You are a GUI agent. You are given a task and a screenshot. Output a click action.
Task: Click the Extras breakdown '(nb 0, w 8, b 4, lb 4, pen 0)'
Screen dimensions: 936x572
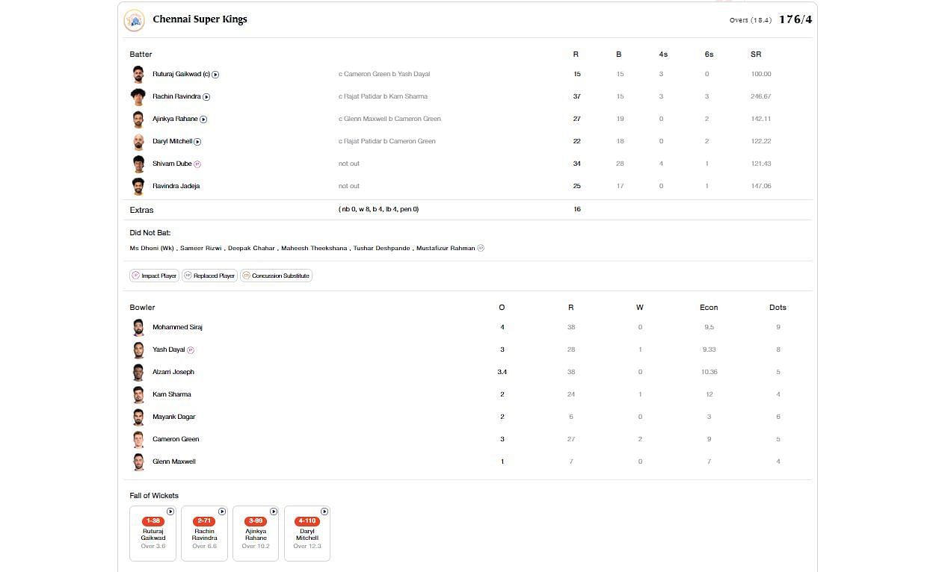[378, 210]
